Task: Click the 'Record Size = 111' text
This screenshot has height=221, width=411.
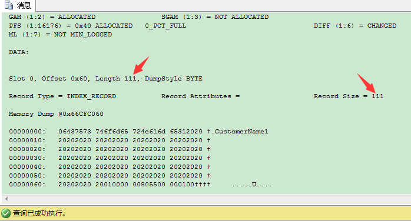Action: tap(349, 96)
